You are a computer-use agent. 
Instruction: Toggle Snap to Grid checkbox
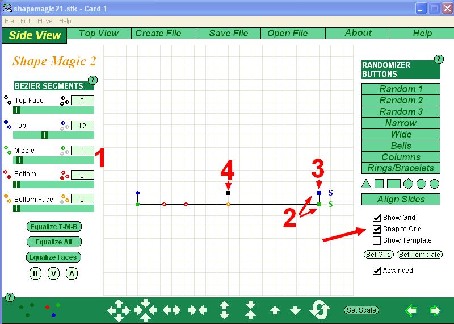[377, 229]
